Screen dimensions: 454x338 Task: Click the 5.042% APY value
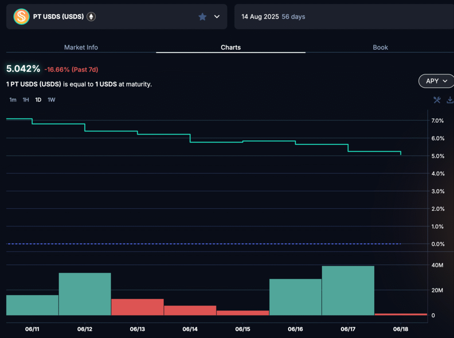coord(23,69)
